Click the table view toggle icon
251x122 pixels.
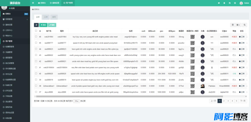point(233,25)
